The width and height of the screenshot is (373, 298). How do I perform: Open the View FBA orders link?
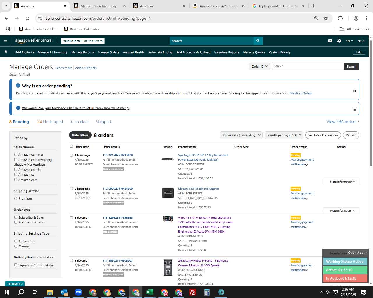click(343, 122)
